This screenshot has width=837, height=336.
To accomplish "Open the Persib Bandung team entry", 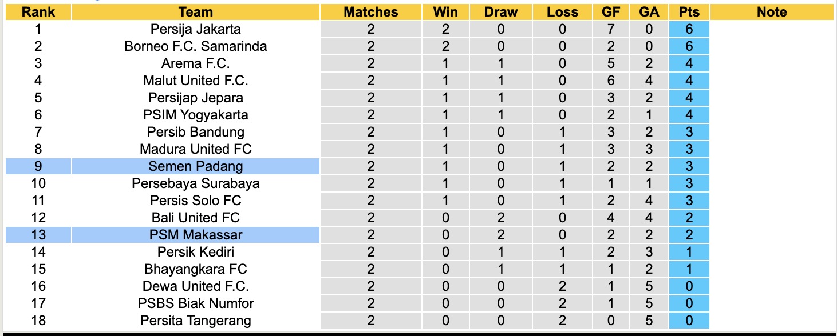I will [x=196, y=132].
